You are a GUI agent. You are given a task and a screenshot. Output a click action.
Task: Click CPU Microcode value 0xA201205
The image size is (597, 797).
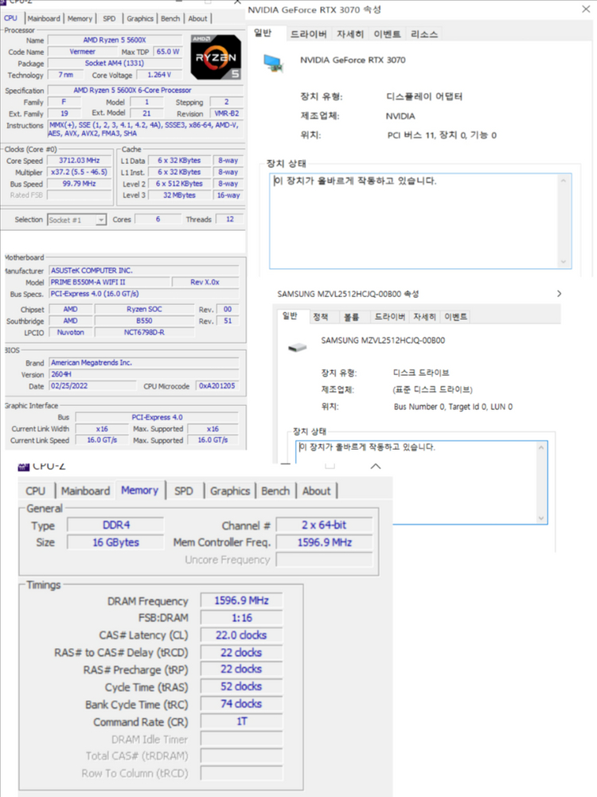point(217,386)
